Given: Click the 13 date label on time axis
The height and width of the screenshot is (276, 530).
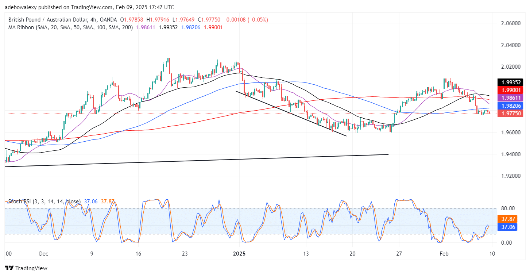Looking at the screenshot, I should 306,254.
